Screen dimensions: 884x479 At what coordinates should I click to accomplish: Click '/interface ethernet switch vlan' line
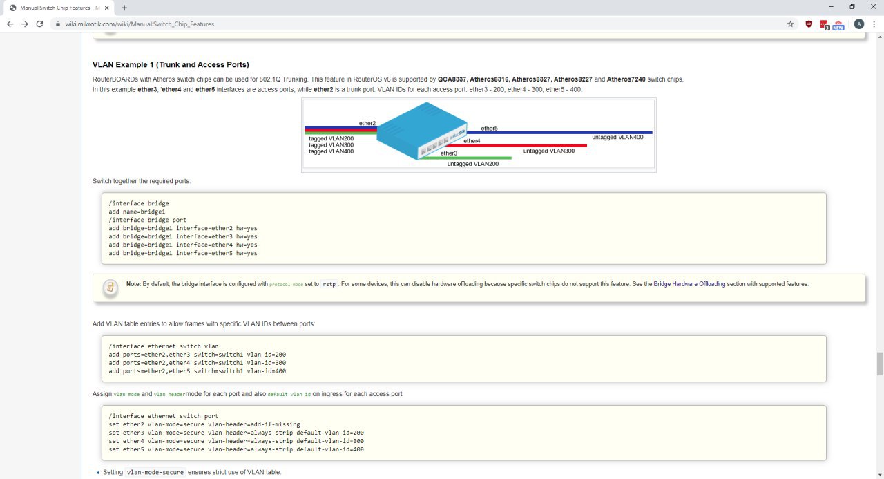(x=164, y=346)
